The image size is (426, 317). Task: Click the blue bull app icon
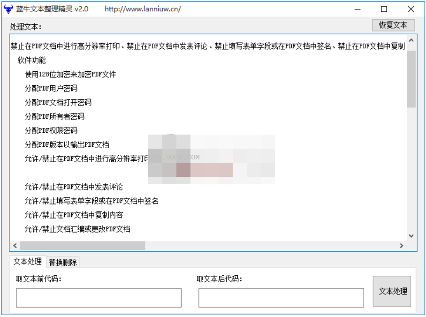pyautogui.click(x=8, y=9)
